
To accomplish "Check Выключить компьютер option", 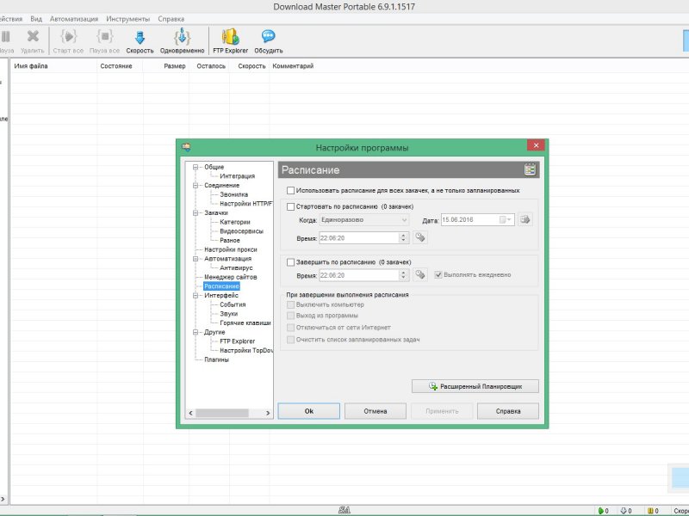I will [x=290, y=304].
